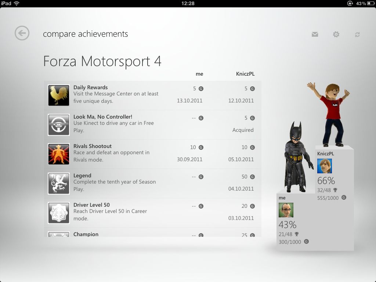The image size is (376, 282).
Task: Tap the Rivals Shootout achievement icon
Action: point(59,154)
